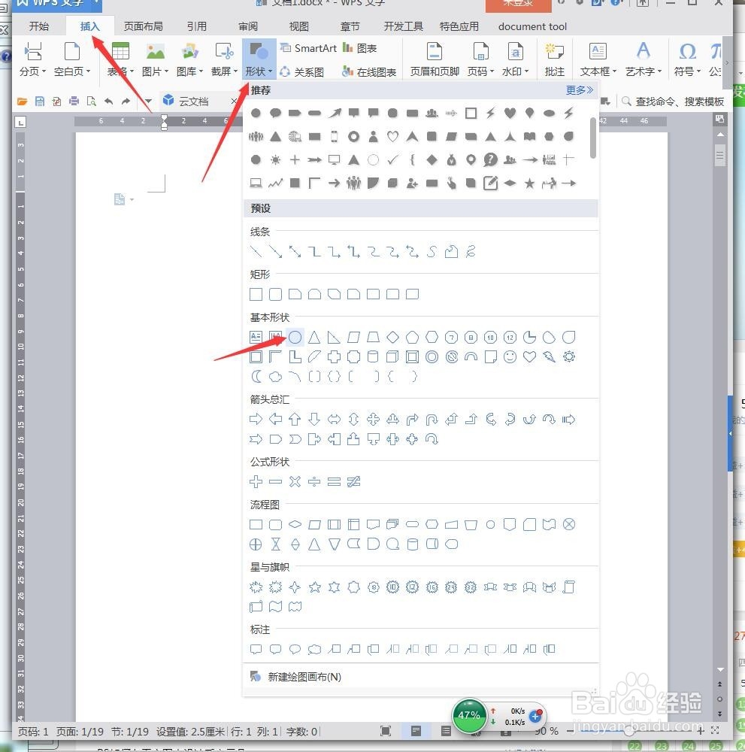The height and width of the screenshot is (752, 745).
Task: Select the oval shape in basic shapes
Action: click(295, 337)
